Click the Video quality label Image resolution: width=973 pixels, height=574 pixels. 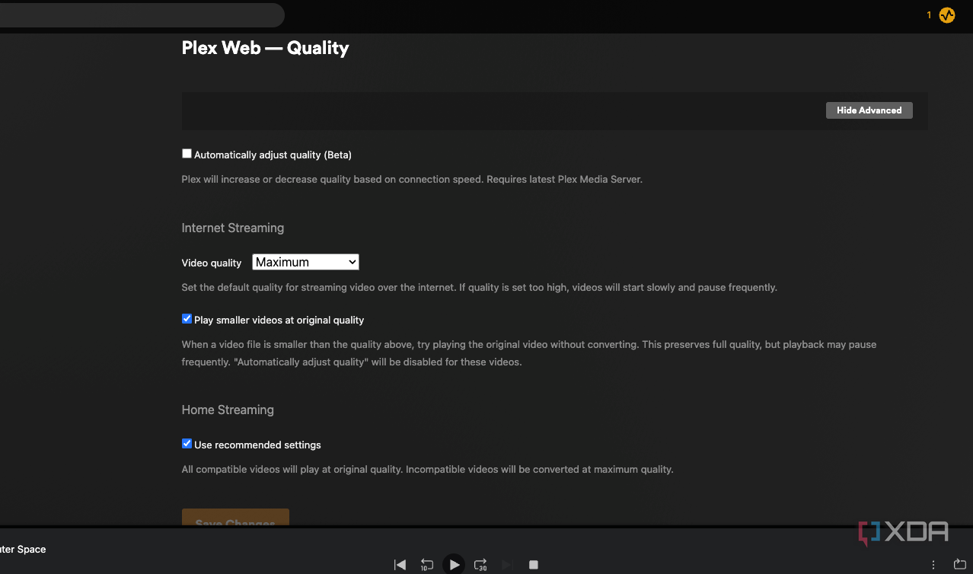click(211, 263)
